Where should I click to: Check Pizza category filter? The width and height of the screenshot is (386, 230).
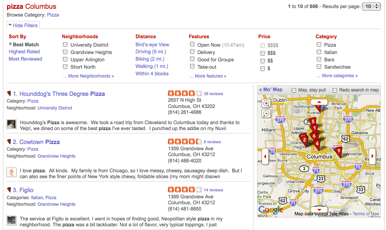tap(319, 45)
